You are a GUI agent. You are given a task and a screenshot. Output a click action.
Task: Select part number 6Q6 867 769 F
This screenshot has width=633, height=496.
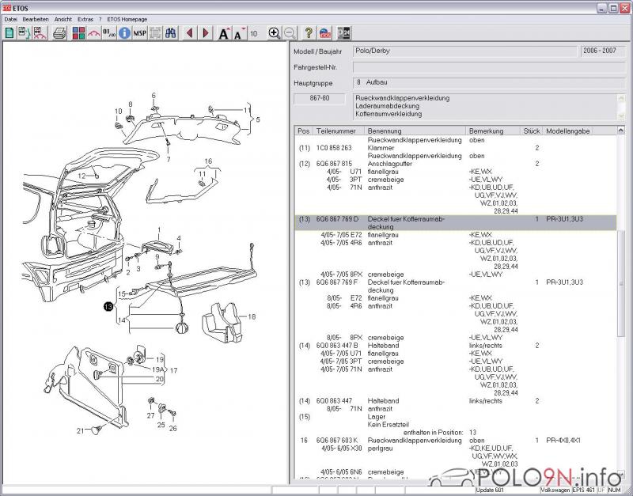click(337, 282)
